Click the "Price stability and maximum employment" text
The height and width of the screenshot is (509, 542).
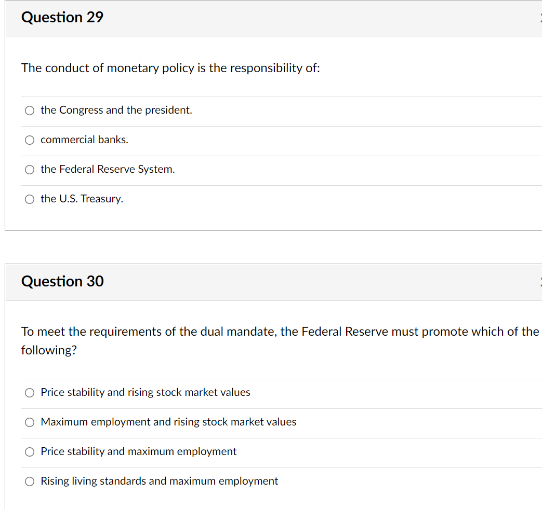pyautogui.click(x=138, y=451)
